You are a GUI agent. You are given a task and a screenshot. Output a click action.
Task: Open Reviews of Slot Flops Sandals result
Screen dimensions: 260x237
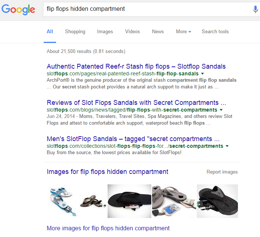pos(136,103)
